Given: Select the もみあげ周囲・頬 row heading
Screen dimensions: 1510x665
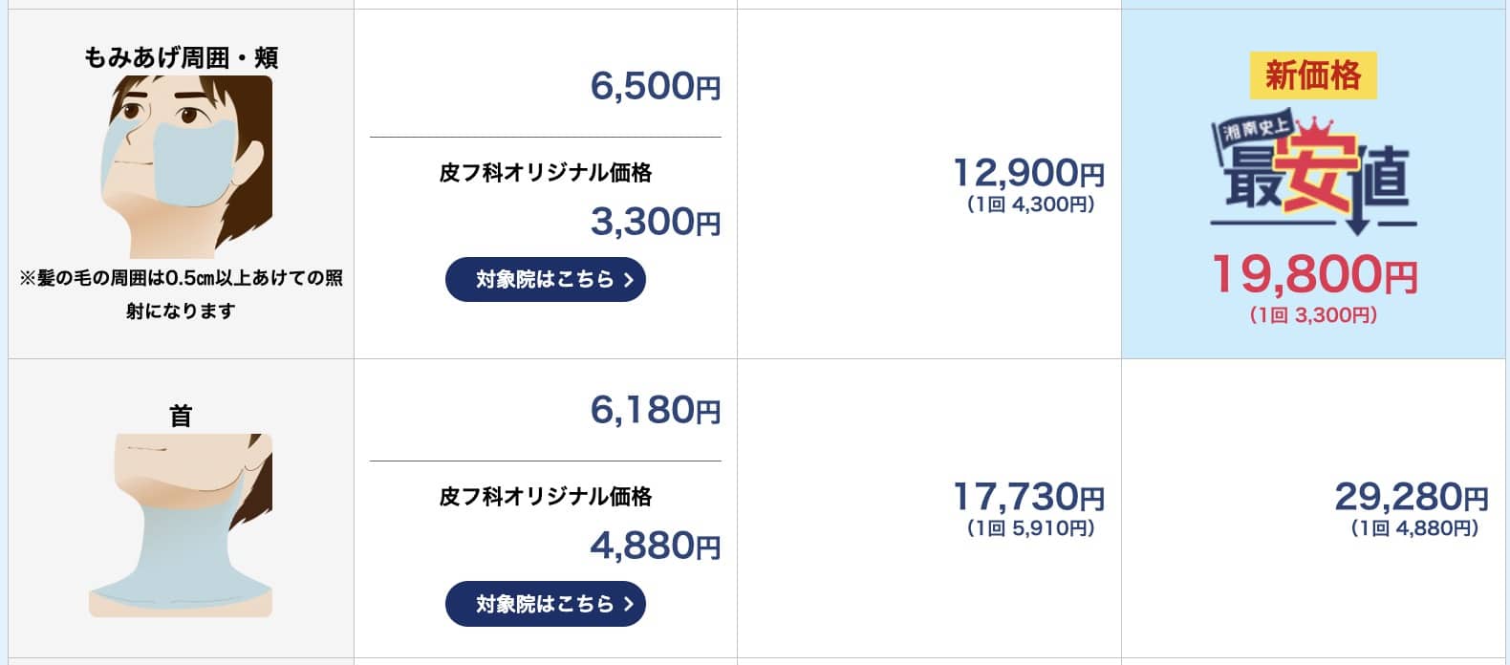Looking at the screenshot, I should [181, 58].
